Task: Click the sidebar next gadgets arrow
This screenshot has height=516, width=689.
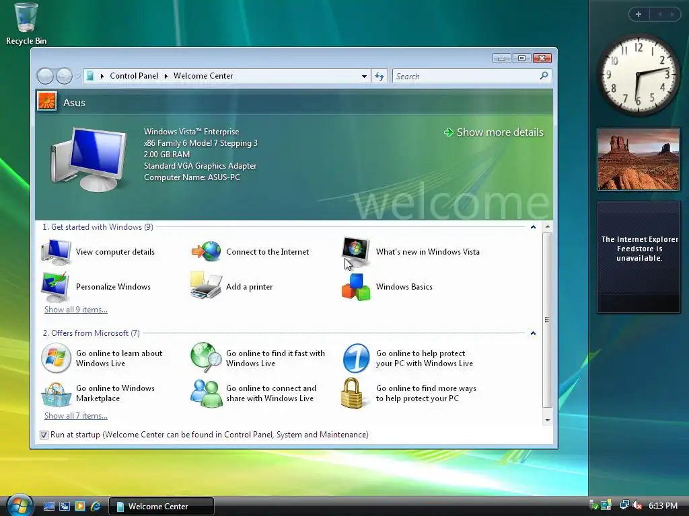Action: 672,14
